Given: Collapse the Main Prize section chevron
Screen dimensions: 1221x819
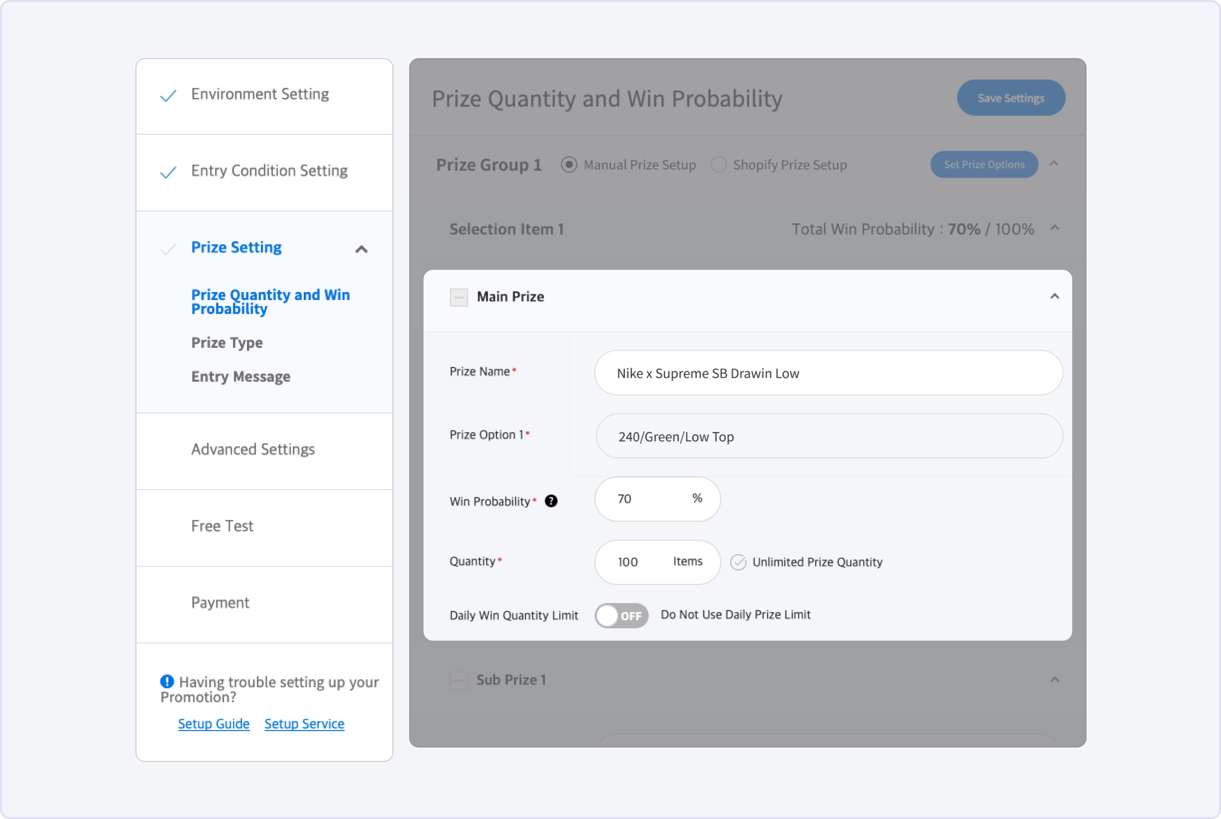Looking at the screenshot, I should coord(1054,296).
